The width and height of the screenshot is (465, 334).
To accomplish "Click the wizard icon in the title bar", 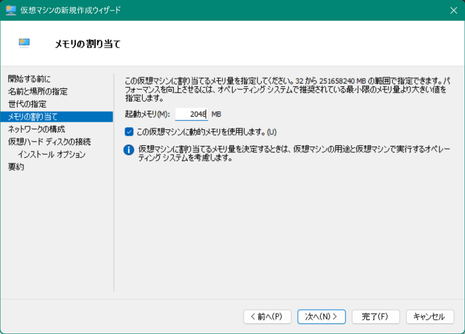I will tap(11, 10).
